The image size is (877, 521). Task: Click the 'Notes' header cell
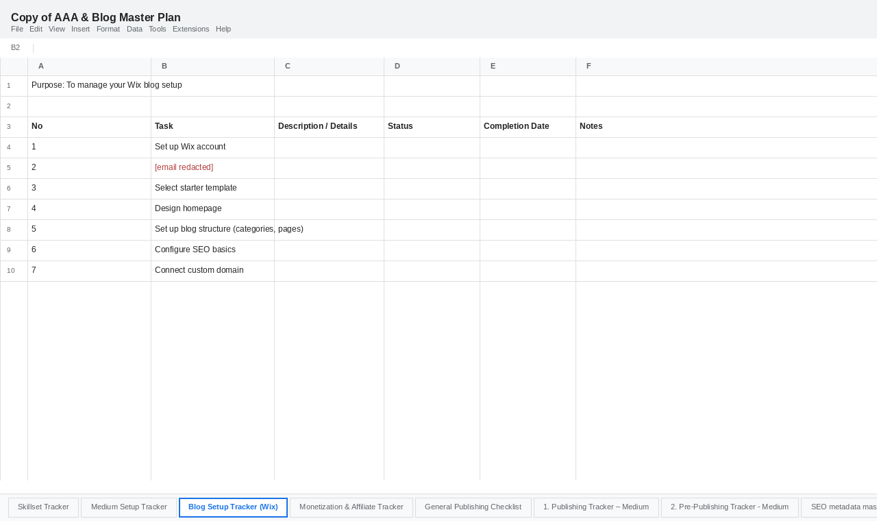click(x=726, y=127)
